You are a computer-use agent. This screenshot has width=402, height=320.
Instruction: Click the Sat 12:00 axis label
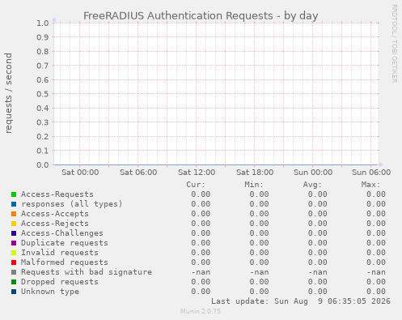click(197, 173)
